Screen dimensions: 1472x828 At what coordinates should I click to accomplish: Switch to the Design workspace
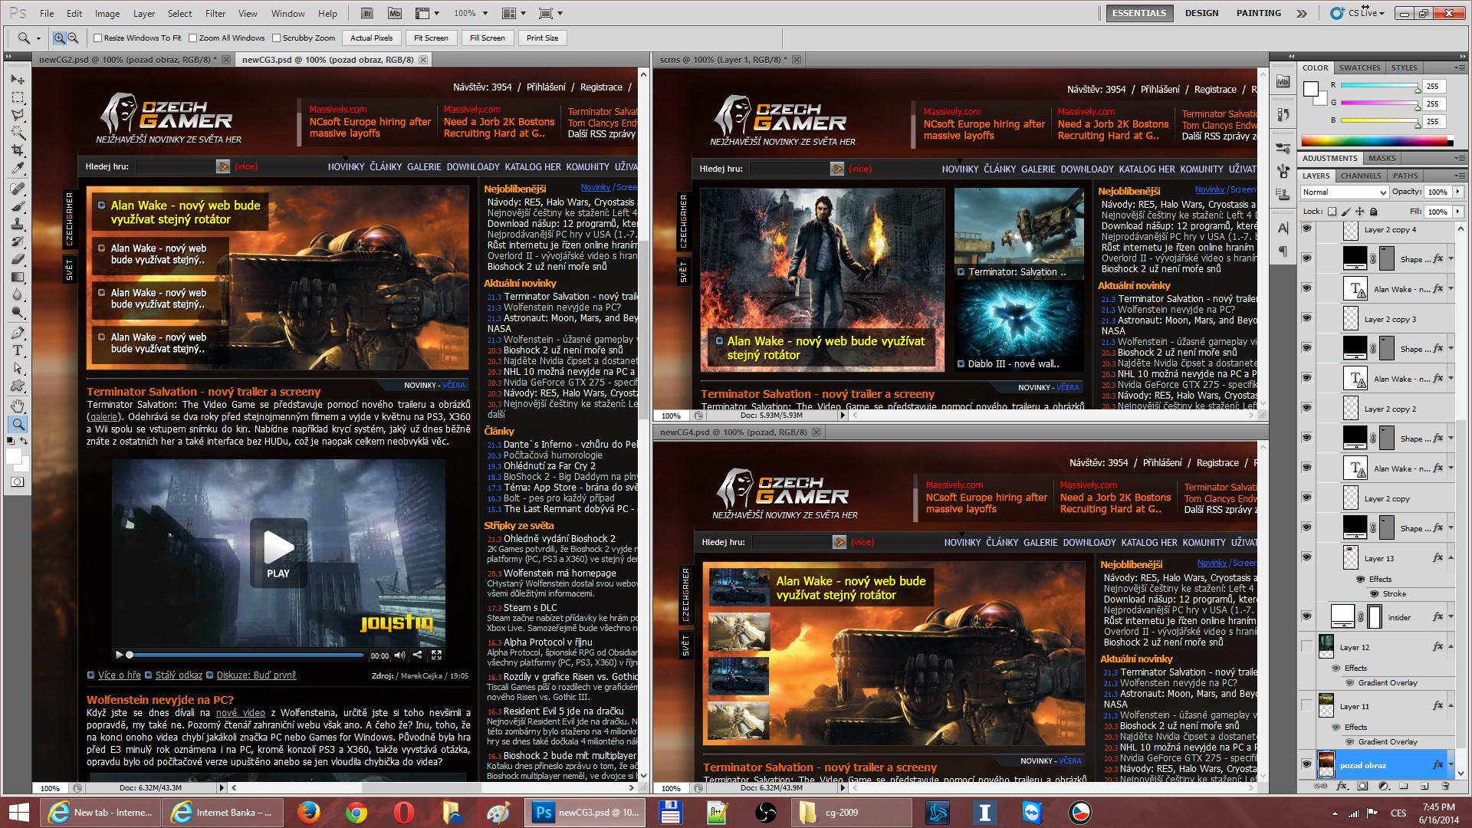pyautogui.click(x=1201, y=13)
